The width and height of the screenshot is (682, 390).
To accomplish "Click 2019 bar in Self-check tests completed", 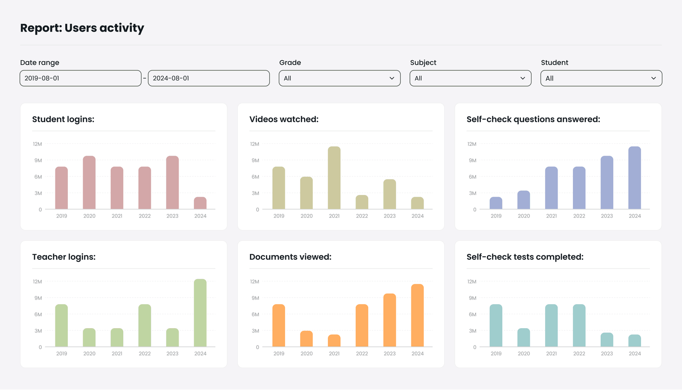I will [496, 326].
